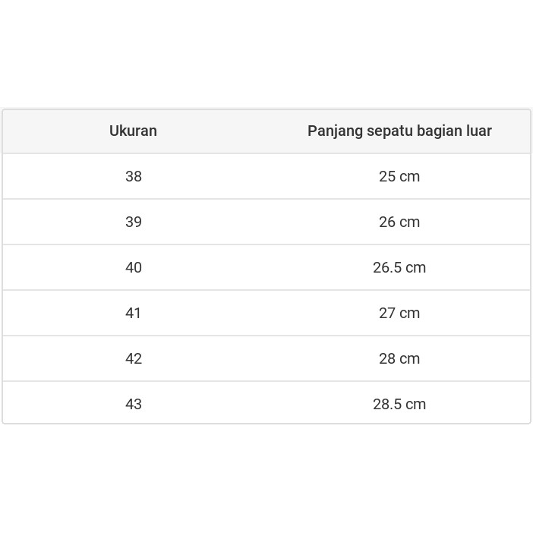Click the Panjang sepatu bagian luar header
The height and width of the screenshot is (533, 533).
tap(399, 131)
